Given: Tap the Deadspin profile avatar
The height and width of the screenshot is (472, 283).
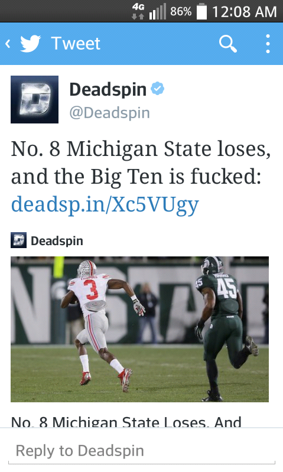Looking at the screenshot, I should [35, 100].
